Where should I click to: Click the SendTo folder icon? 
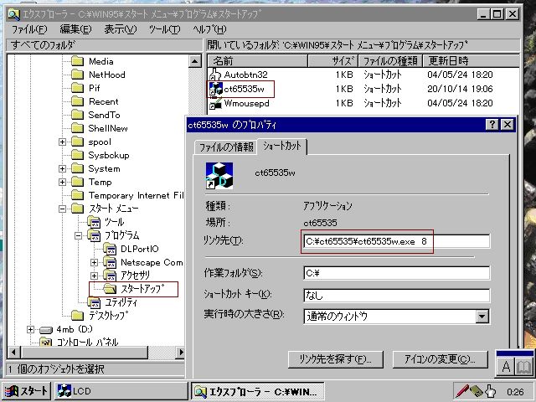pos(77,115)
